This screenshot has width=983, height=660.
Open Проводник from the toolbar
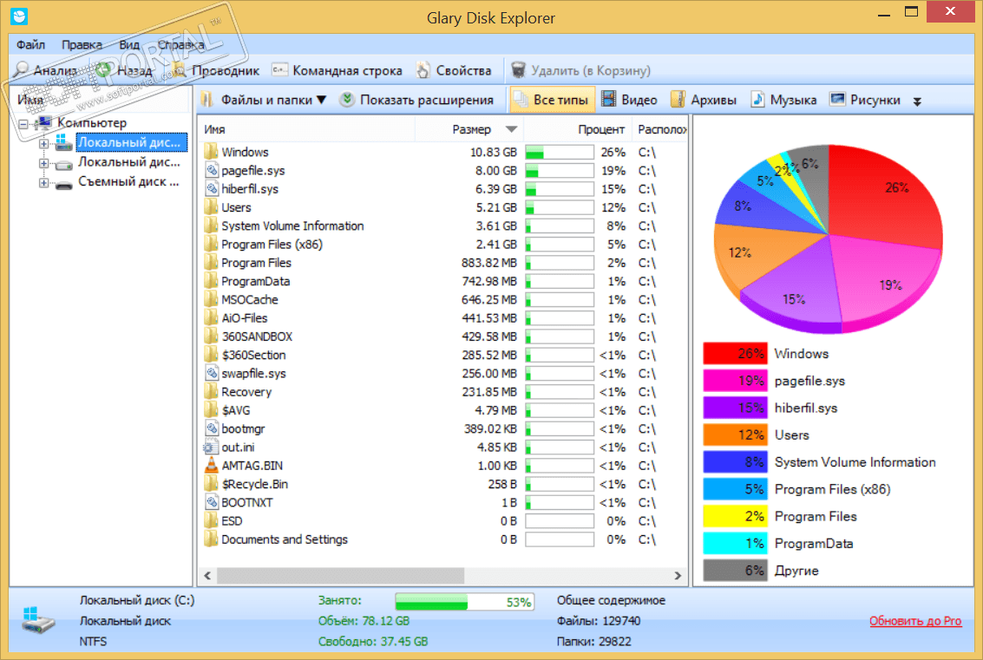tap(216, 70)
